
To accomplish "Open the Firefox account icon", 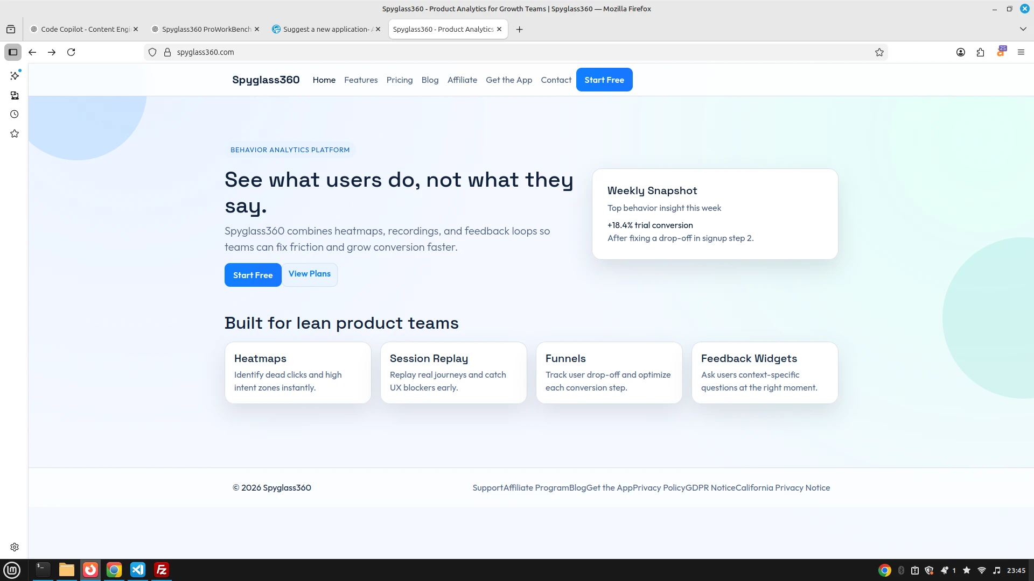I will [961, 52].
